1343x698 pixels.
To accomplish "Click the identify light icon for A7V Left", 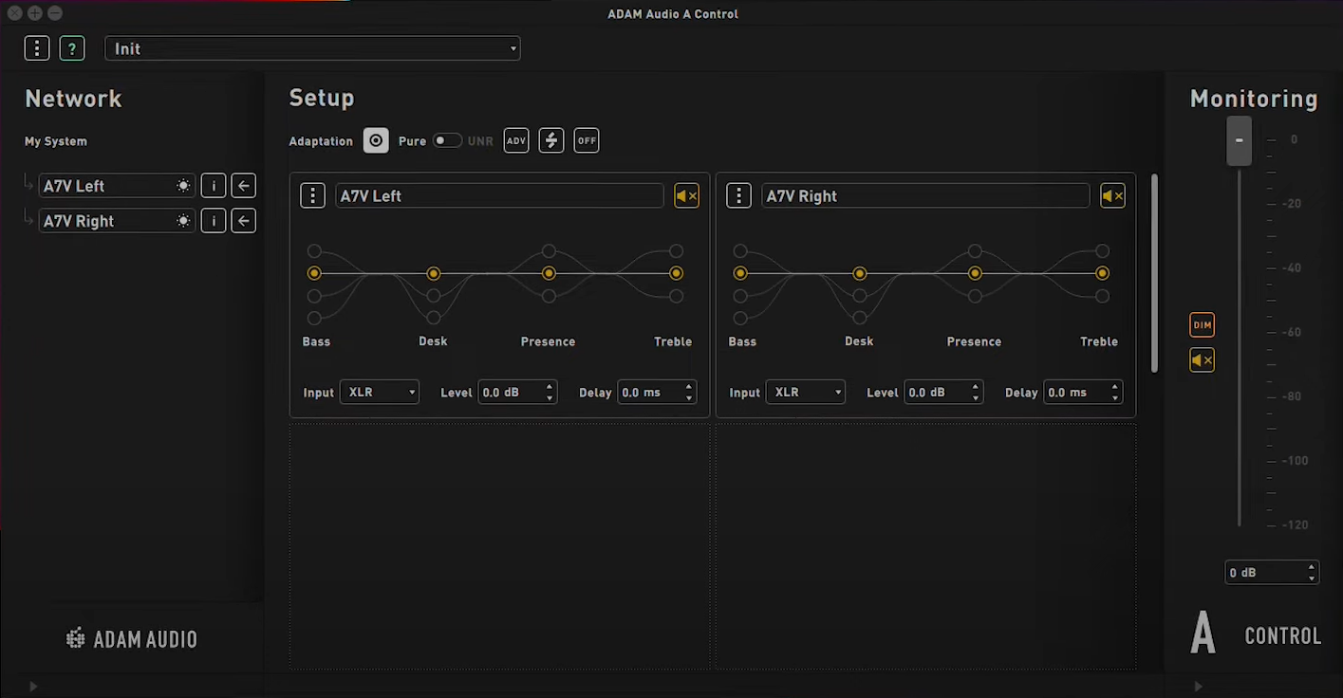I will coord(183,185).
